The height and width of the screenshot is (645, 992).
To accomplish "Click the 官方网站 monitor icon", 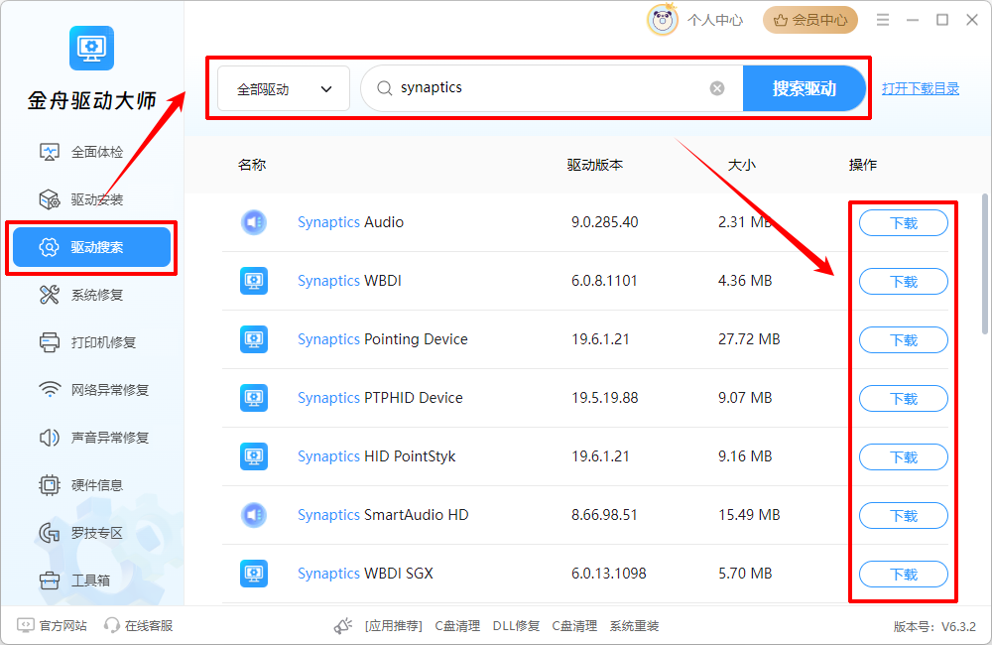I will [x=26, y=625].
